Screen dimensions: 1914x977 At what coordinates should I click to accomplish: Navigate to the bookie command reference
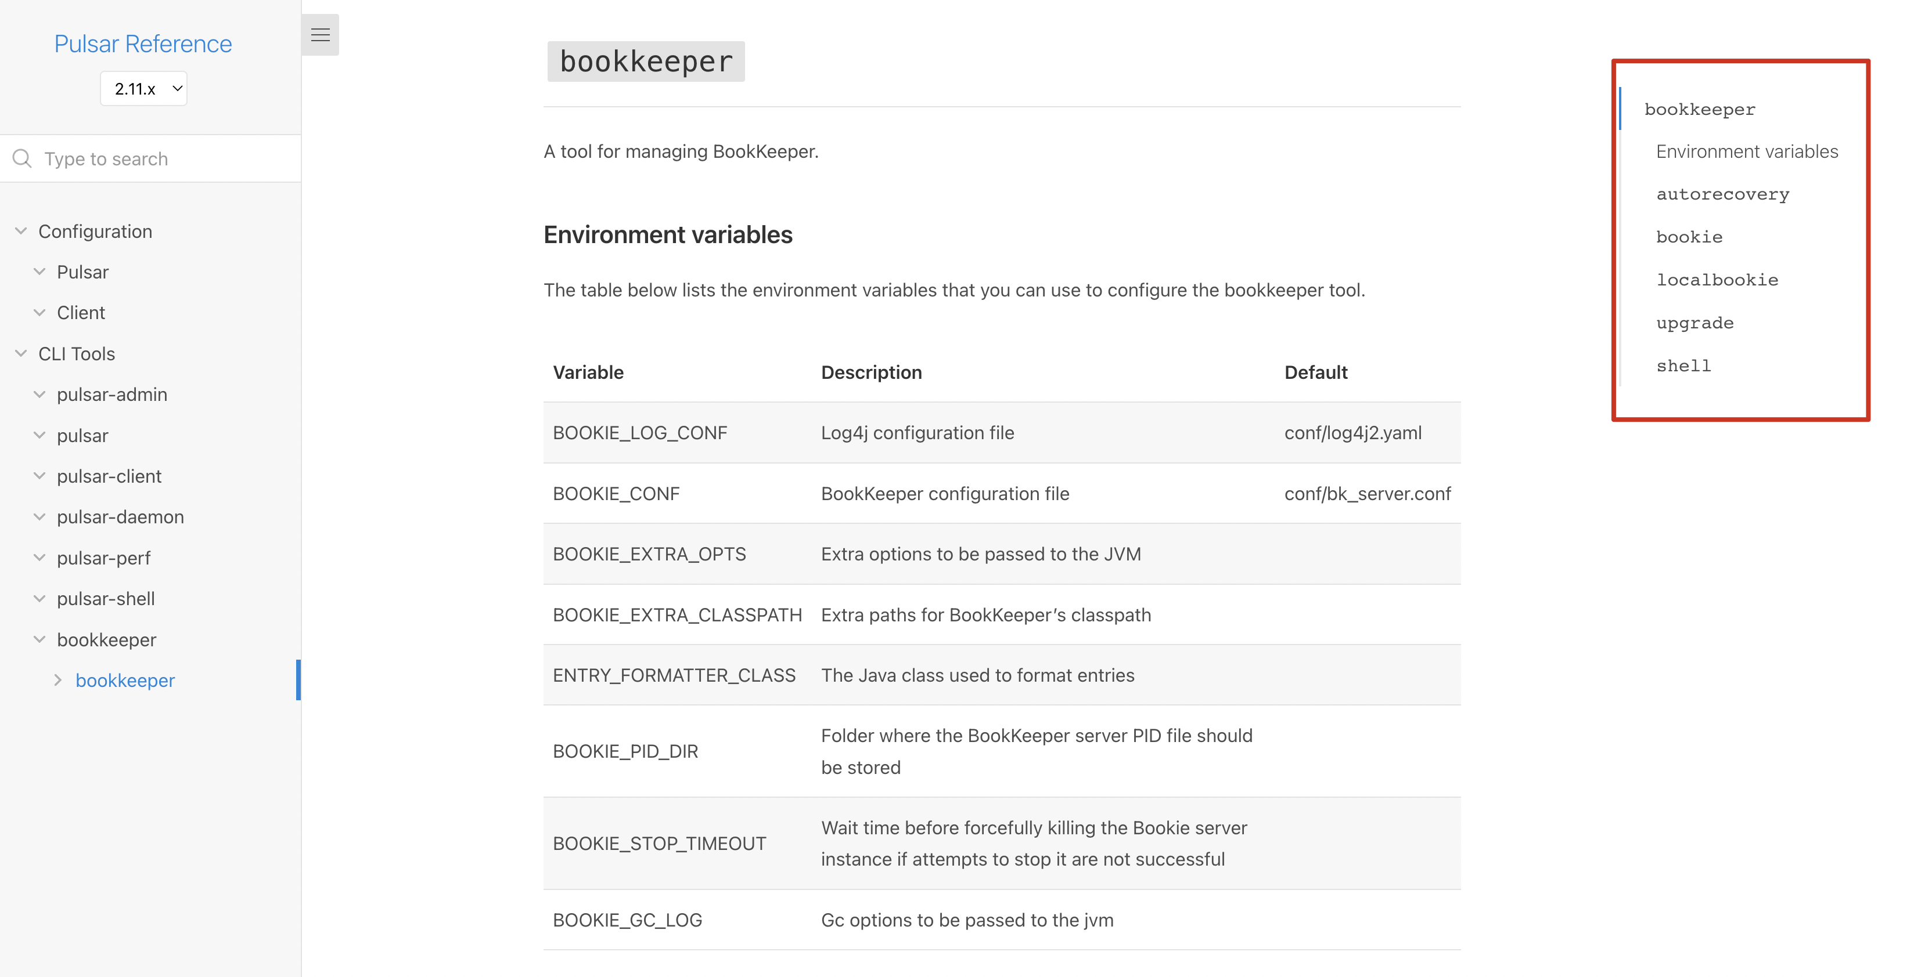pyautogui.click(x=1690, y=236)
